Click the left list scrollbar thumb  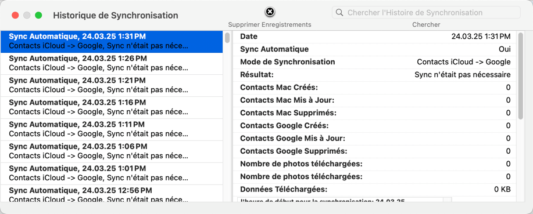click(x=227, y=38)
